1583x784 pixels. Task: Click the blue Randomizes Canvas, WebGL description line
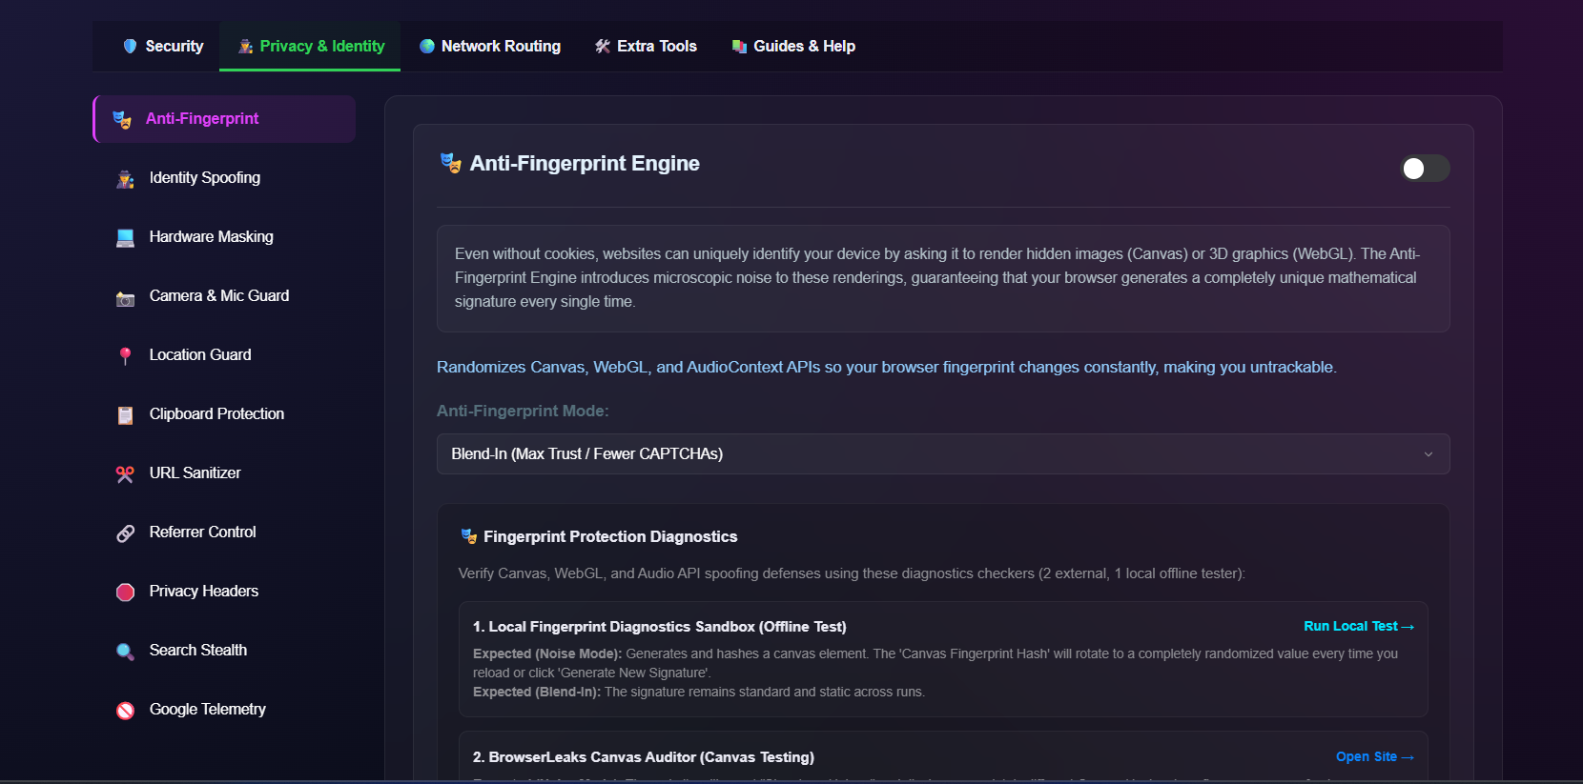887,367
